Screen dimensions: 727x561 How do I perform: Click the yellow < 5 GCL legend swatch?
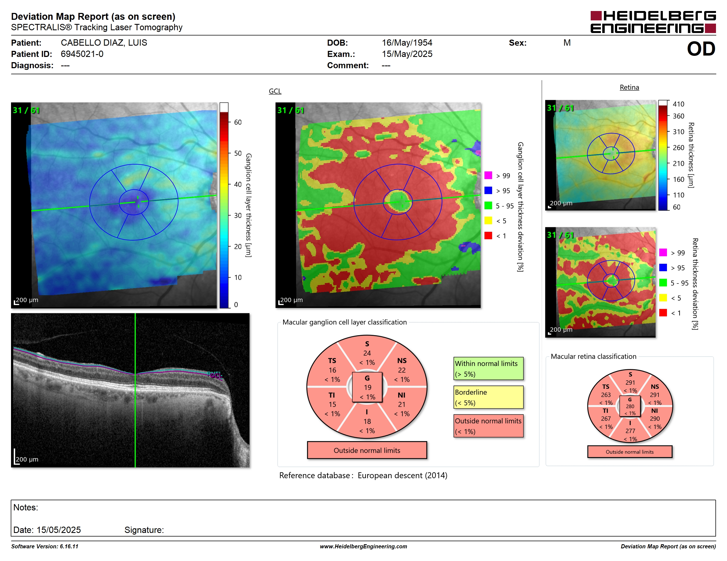pyautogui.click(x=488, y=221)
